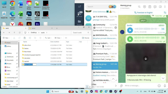168x94 pixels.
Task: Open Community chat in list
Action: pyautogui.click(x=101, y=27)
